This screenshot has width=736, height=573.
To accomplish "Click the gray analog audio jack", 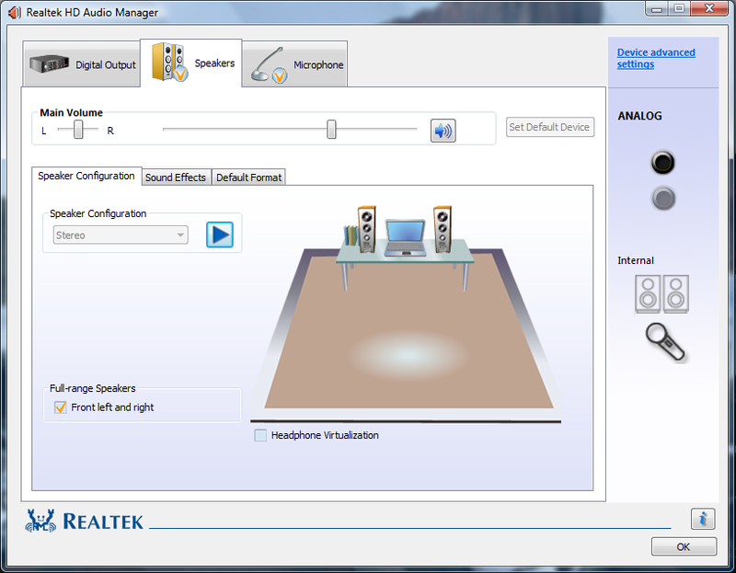I will click(663, 198).
